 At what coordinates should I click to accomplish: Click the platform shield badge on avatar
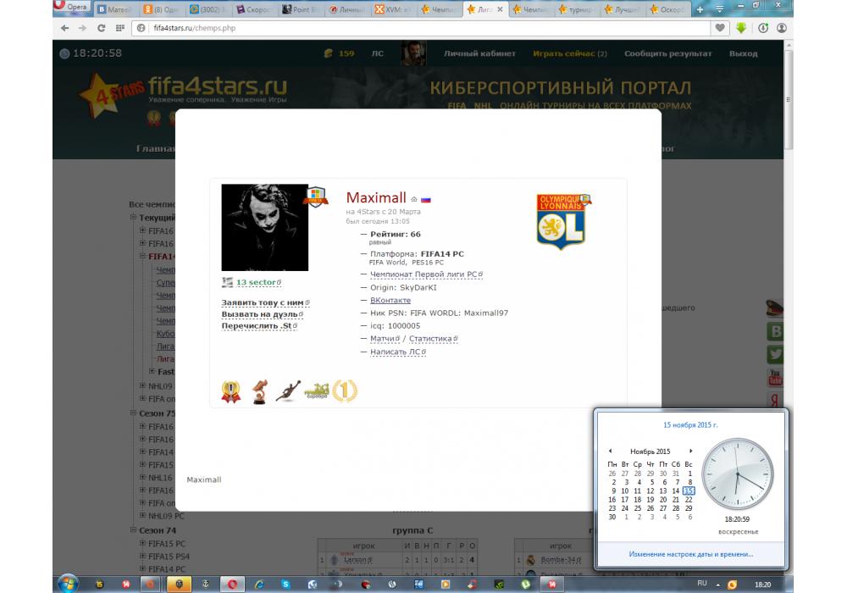click(x=316, y=197)
